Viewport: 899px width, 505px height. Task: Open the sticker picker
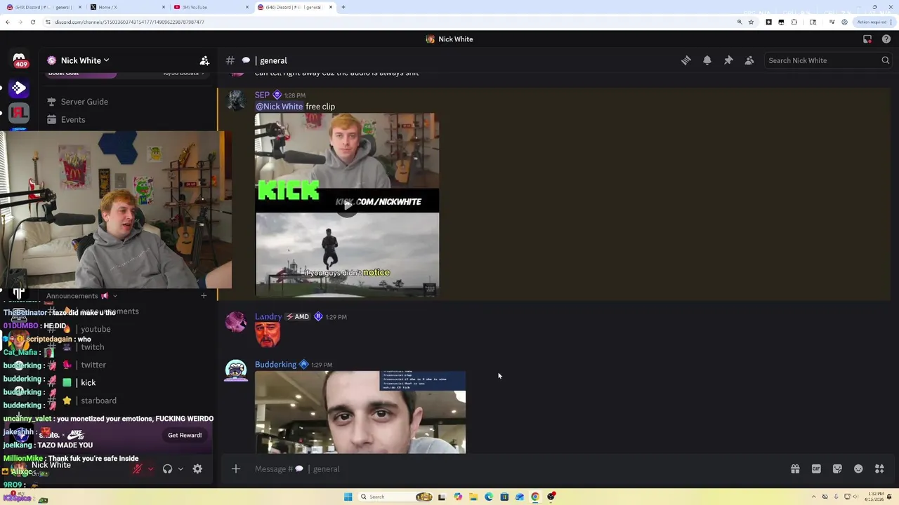(837, 469)
